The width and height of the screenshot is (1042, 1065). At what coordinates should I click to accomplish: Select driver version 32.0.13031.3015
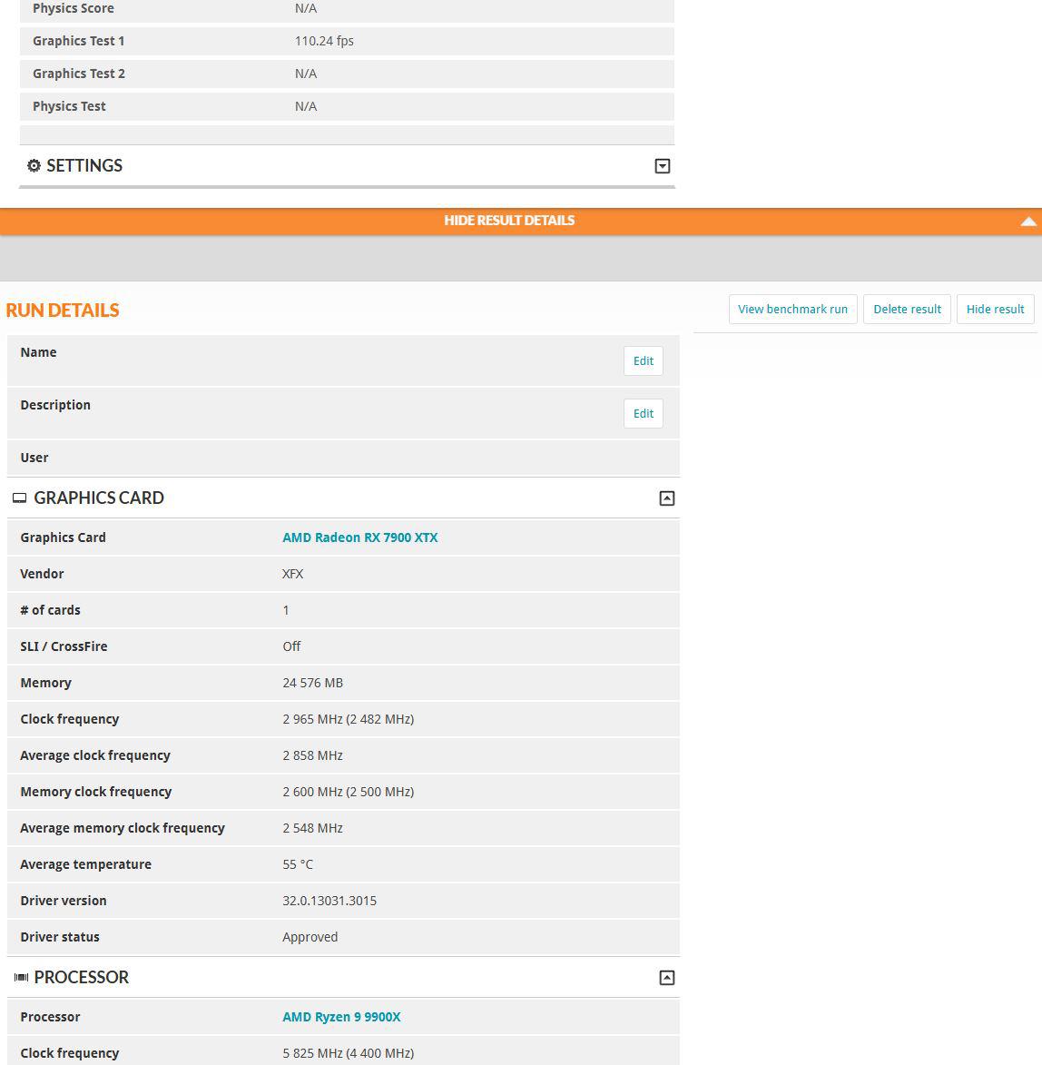(x=329, y=901)
